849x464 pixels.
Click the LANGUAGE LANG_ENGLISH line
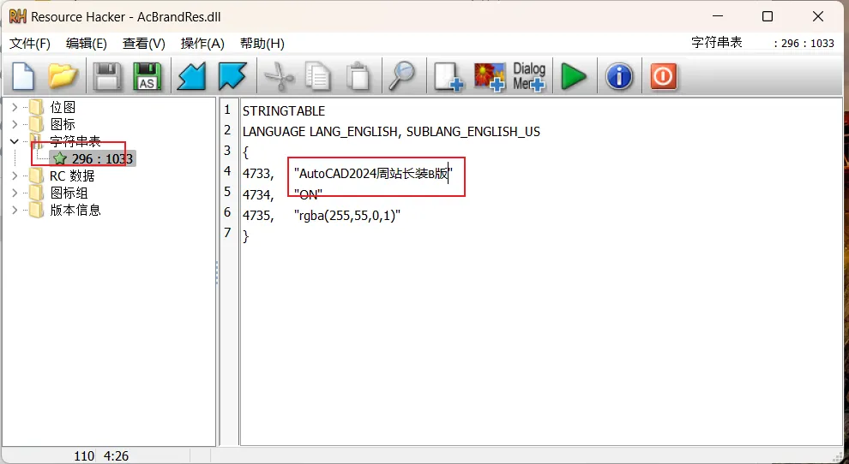click(x=391, y=132)
